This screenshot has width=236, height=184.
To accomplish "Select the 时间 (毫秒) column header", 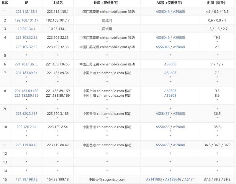I will coord(217,3).
